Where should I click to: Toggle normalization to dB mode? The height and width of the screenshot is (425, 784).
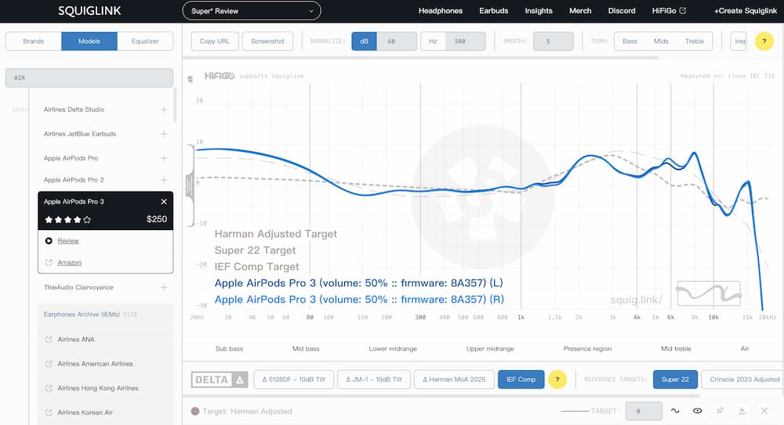pyautogui.click(x=364, y=41)
